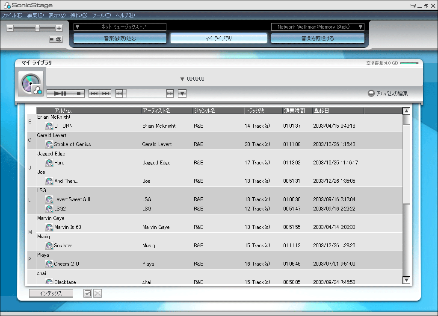The width and height of the screenshot is (438, 316).
Task: Click '2003/04/15 0:43:18' date cell
Action: coord(334,126)
